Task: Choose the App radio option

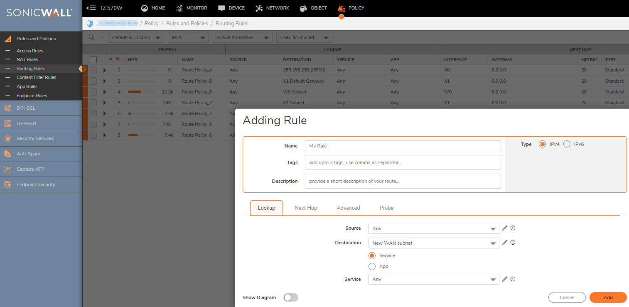Action: pos(372,266)
